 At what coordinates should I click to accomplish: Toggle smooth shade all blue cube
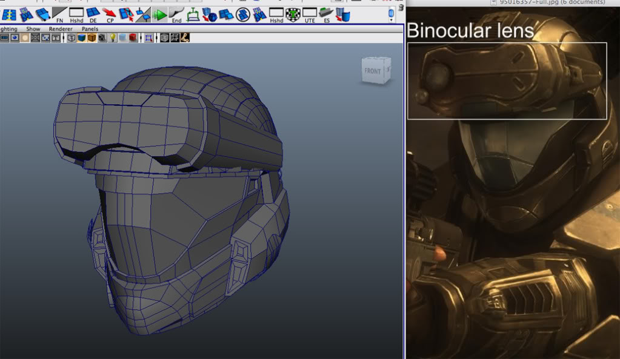pos(81,38)
